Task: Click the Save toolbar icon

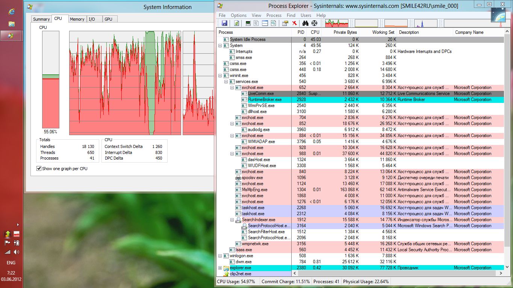Action: point(224,23)
